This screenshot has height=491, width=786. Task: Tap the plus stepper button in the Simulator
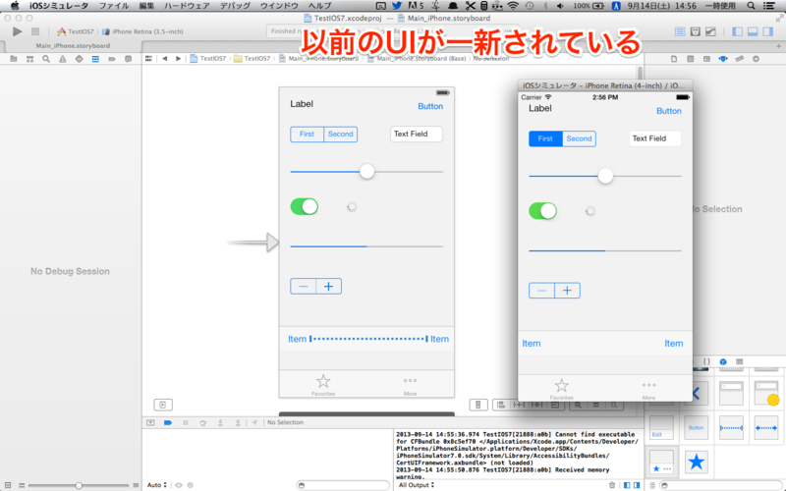[568, 290]
